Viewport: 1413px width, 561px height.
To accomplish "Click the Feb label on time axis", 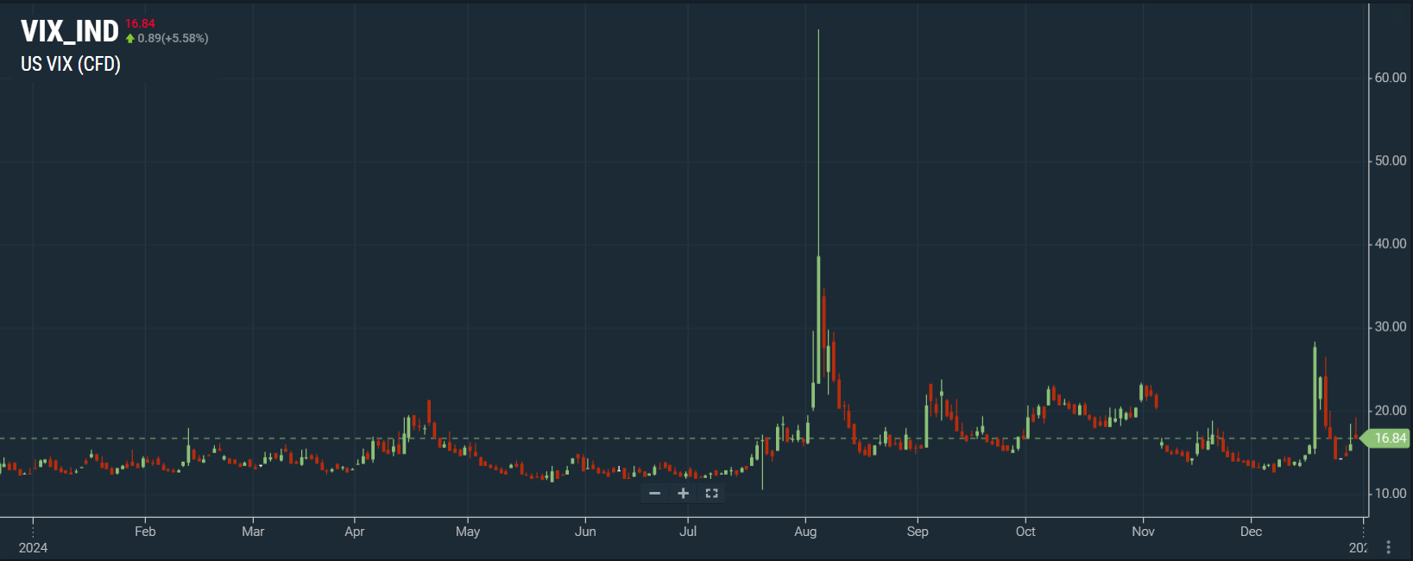I will pos(145,532).
